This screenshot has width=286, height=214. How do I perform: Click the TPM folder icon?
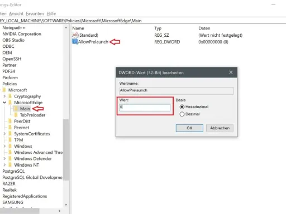pyautogui.click(x=10, y=140)
